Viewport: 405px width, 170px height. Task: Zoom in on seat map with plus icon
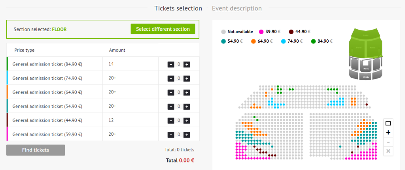[388, 133]
